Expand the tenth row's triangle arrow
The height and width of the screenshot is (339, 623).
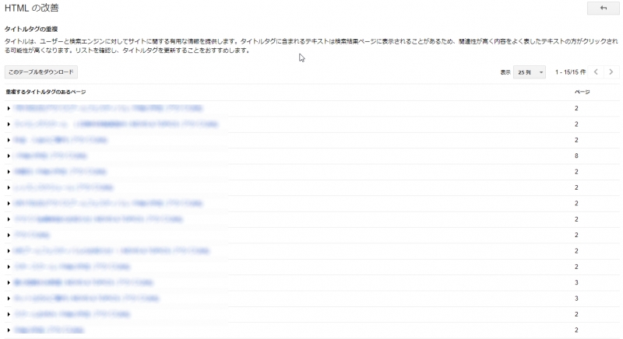click(x=8, y=251)
